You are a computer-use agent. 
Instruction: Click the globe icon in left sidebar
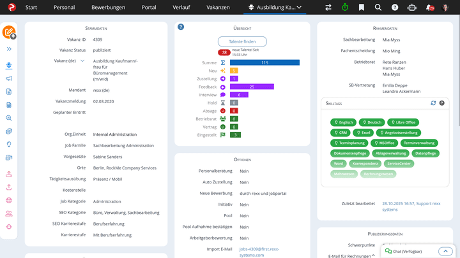[x=9, y=200]
